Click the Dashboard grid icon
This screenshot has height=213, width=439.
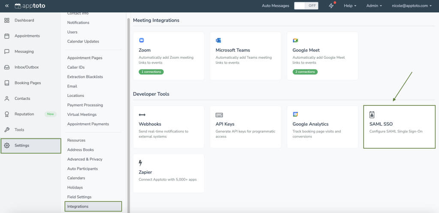7,20
